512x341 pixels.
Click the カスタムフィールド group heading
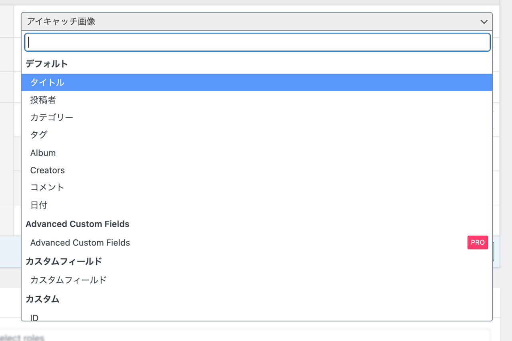pyautogui.click(x=64, y=261)
